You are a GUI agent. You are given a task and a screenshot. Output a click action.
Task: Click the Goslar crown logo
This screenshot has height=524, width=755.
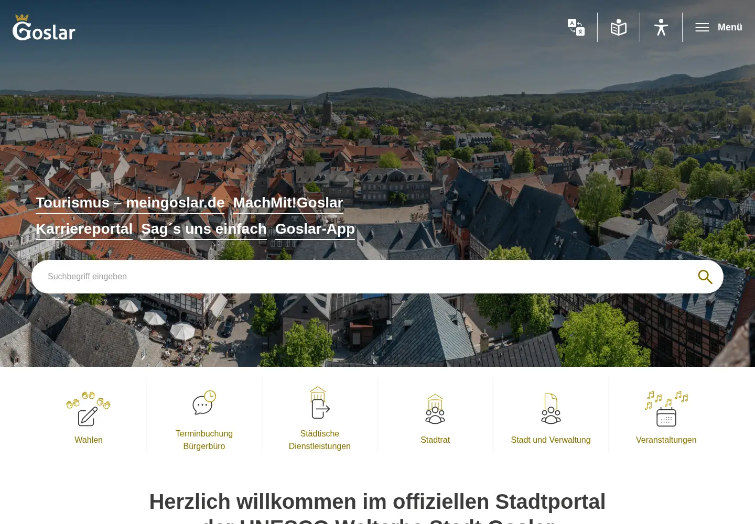tap(44, 27)
